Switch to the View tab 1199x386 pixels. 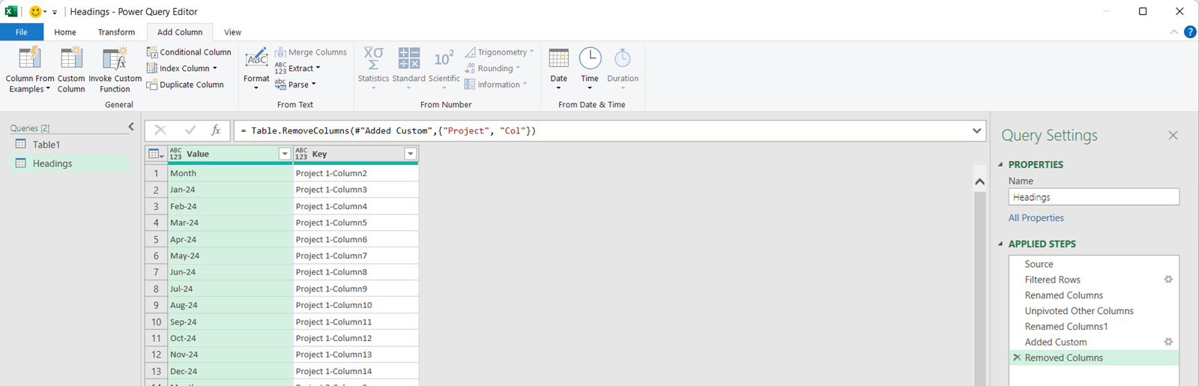[233, 32]
